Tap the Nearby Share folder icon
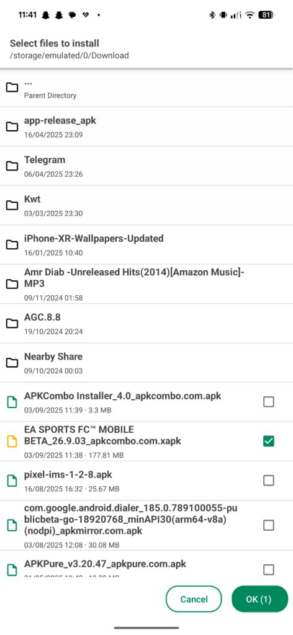Image resolution: width=293 pixels, height=635 pixels. pos(12,362)
